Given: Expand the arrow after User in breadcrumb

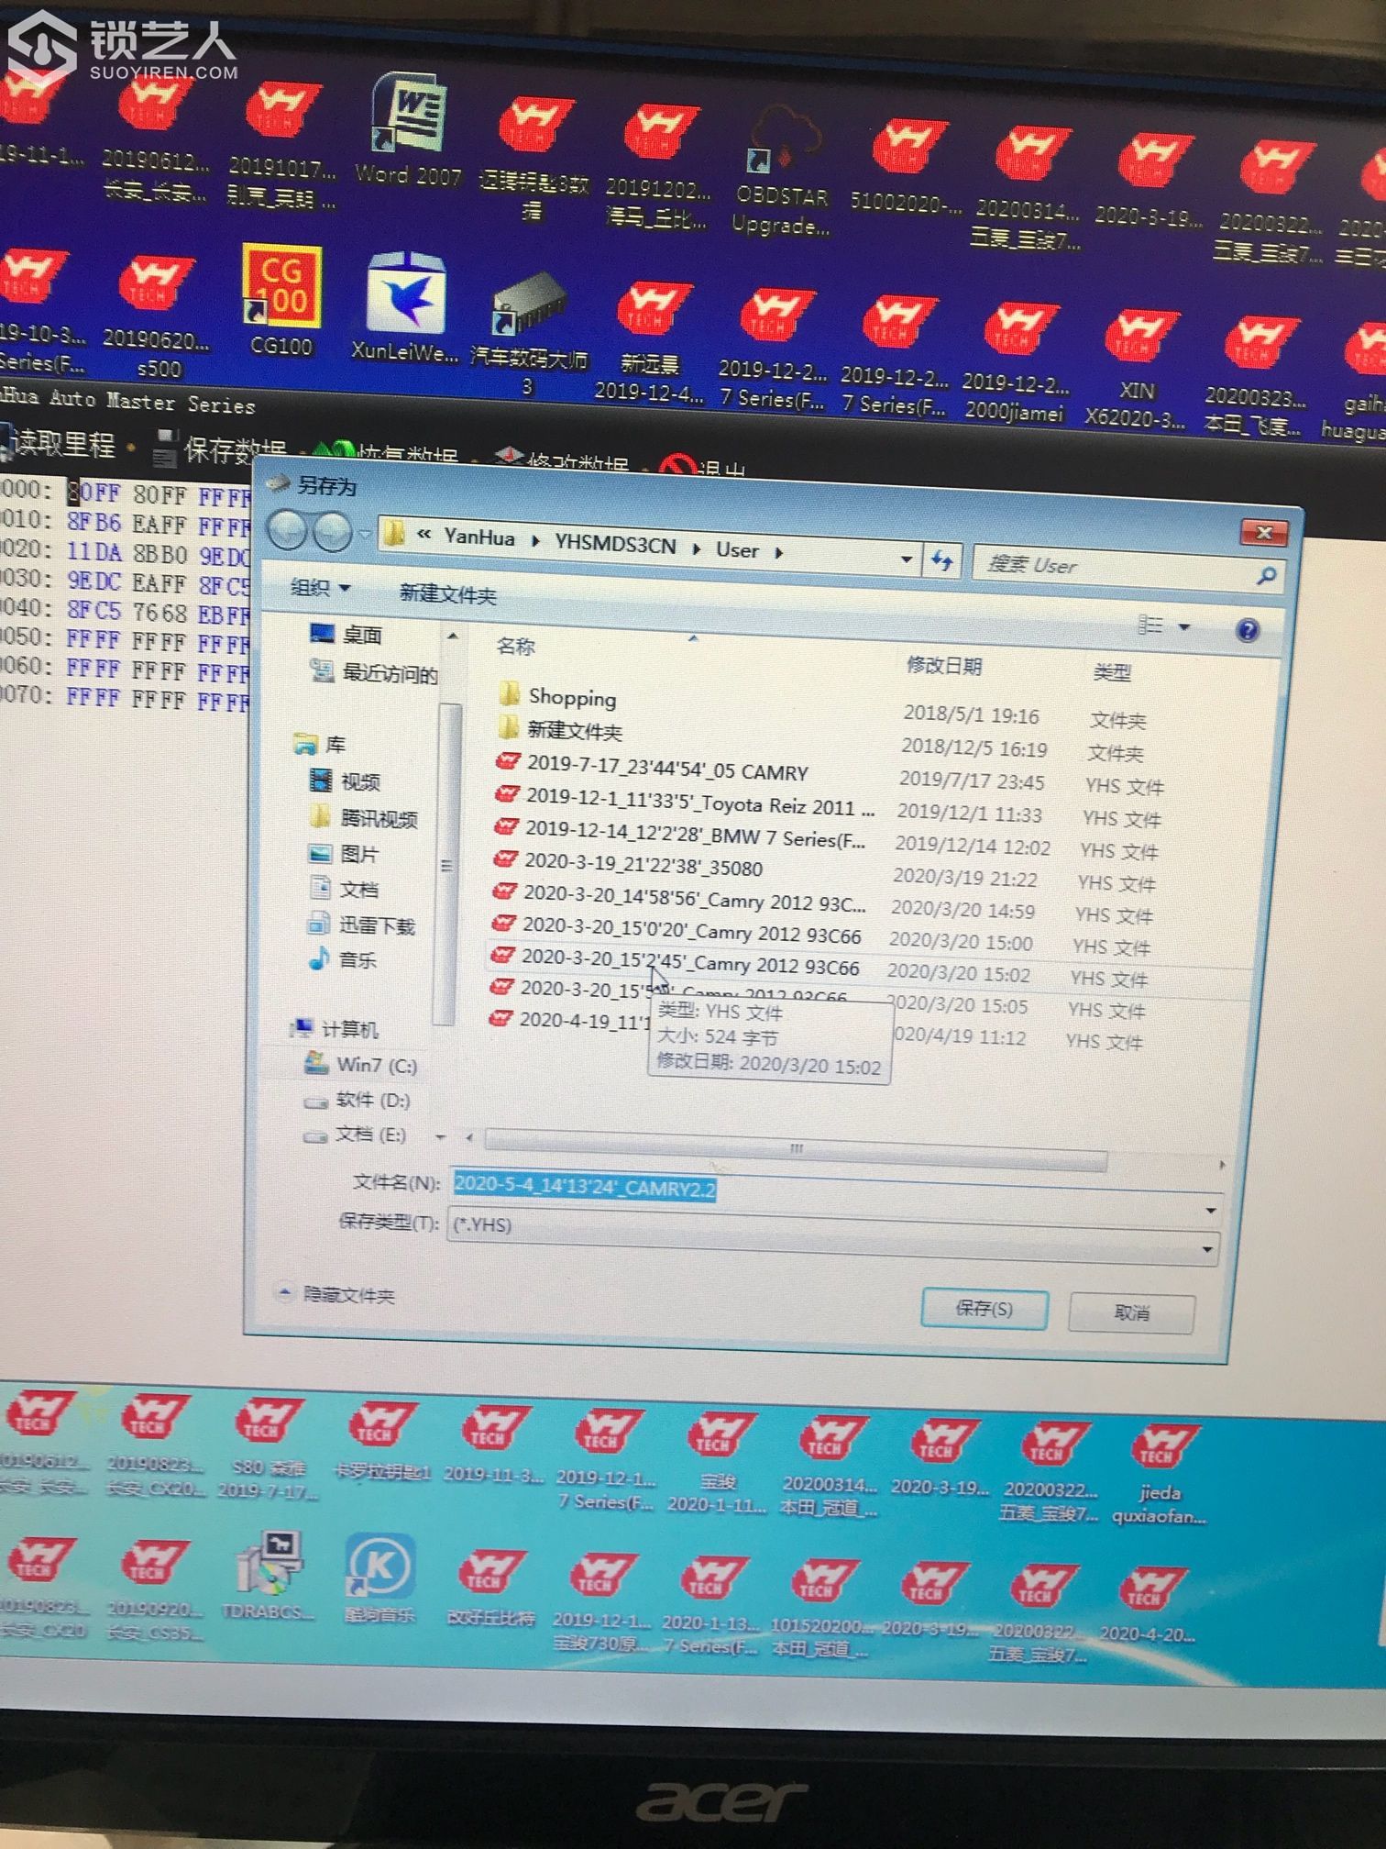Looking at the screenshot, I should click(x=778, y=553).
